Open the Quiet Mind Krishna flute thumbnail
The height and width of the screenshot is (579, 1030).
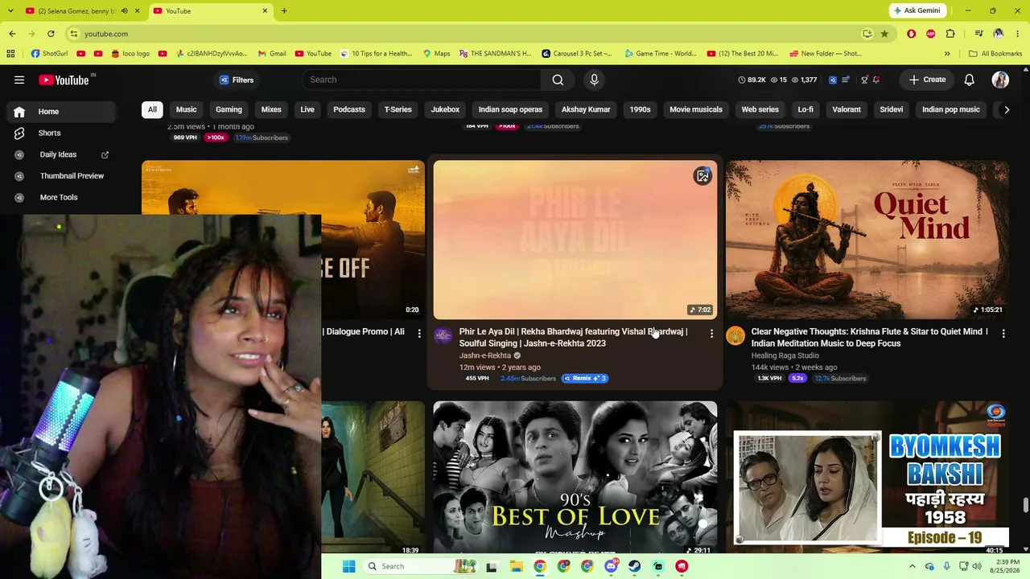(x=867, y=240)
